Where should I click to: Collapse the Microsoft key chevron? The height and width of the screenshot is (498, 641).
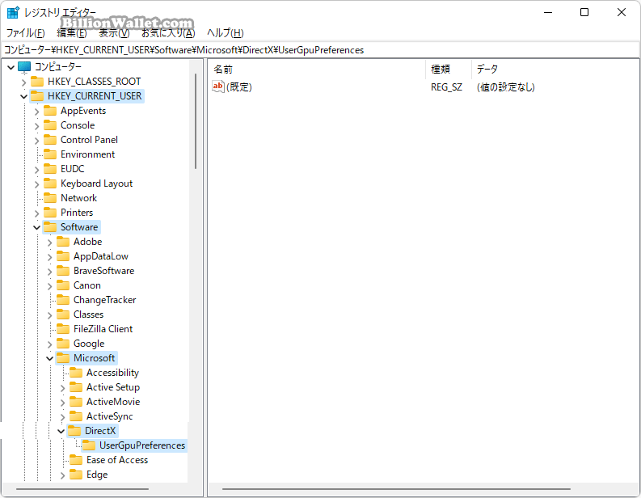coord(50,359)
